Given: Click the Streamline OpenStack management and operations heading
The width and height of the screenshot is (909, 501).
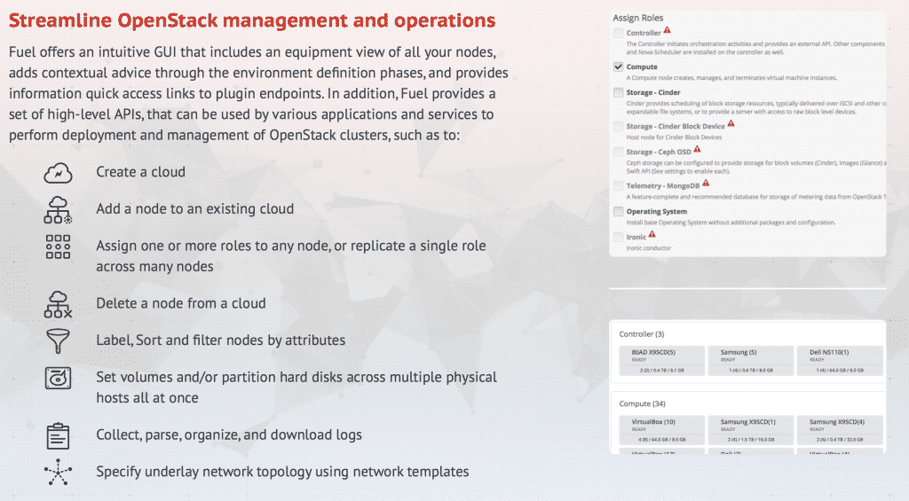Looking at the screenshot, I should [x=252, y=20].
